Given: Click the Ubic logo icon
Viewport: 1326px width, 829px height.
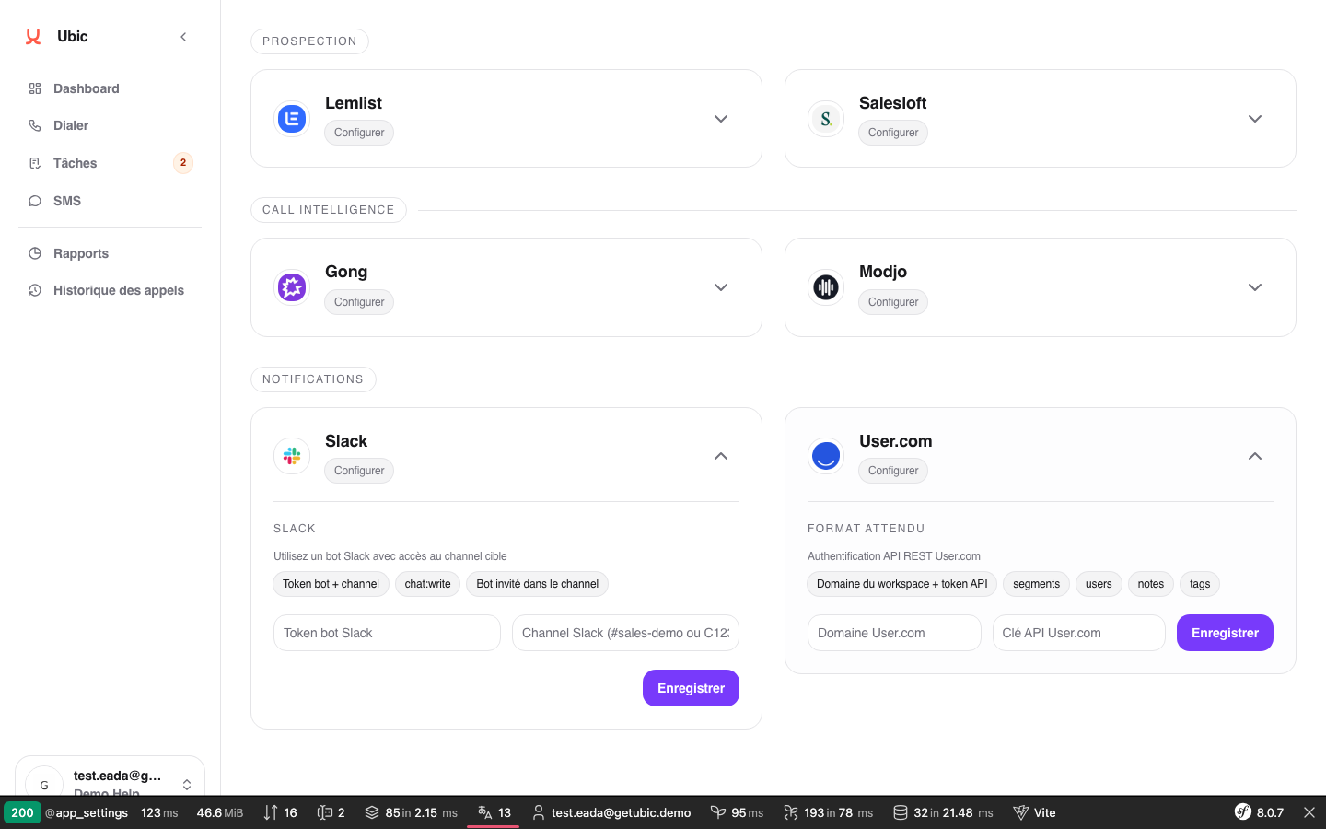Looking at the screenshot, I should pyautogui.click(x=33, y=37).
